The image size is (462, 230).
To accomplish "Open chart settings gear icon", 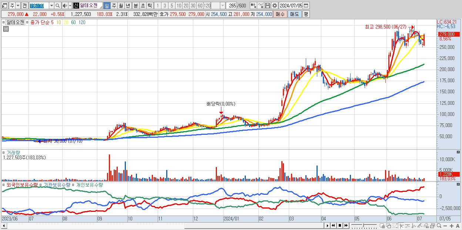I will click(x=274, y=6).
